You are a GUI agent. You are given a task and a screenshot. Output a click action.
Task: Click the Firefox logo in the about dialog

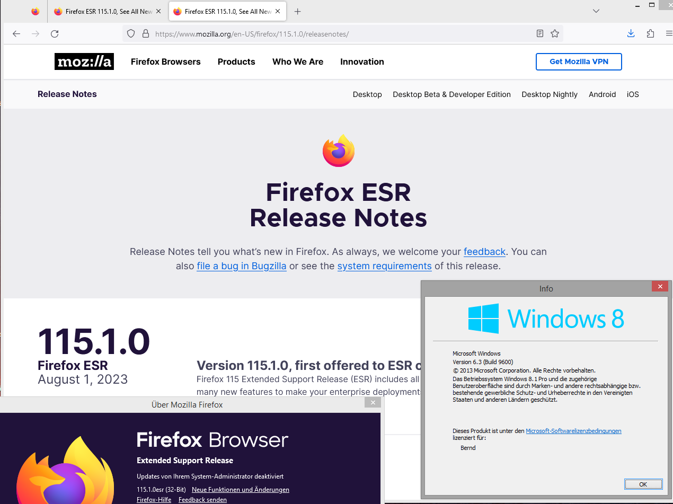[x=65, y=471]
